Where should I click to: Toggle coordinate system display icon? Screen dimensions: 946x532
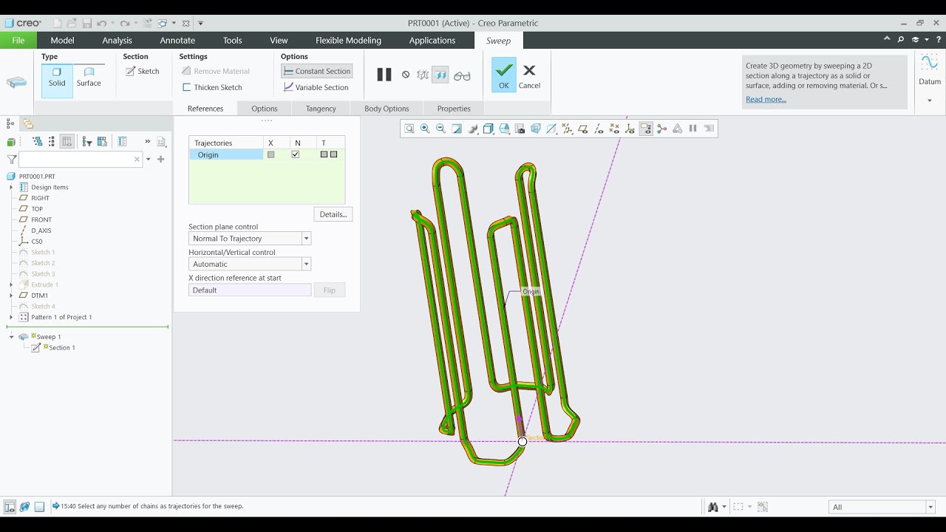630,129
